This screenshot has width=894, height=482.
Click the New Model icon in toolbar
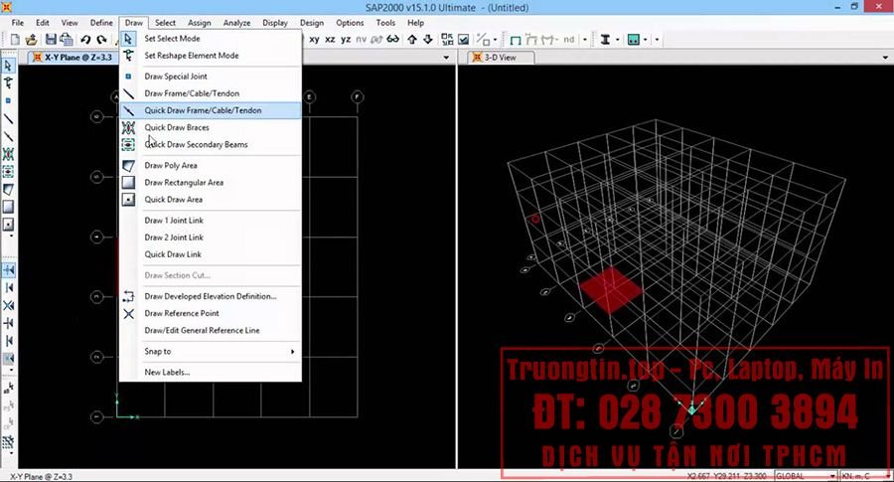15,40
